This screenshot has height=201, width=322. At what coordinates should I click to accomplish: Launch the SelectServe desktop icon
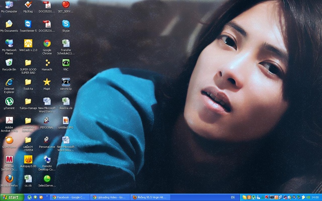[x=47, y=180]
